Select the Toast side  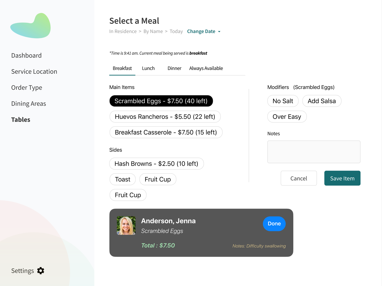pyautogui.click(x=122, y=179)
